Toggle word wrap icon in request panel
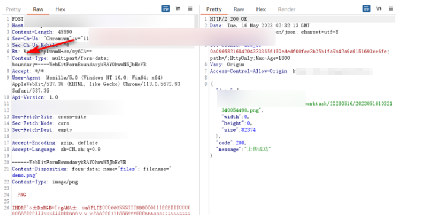This screenshot has height=216, width=429. (x=166, y=9)
